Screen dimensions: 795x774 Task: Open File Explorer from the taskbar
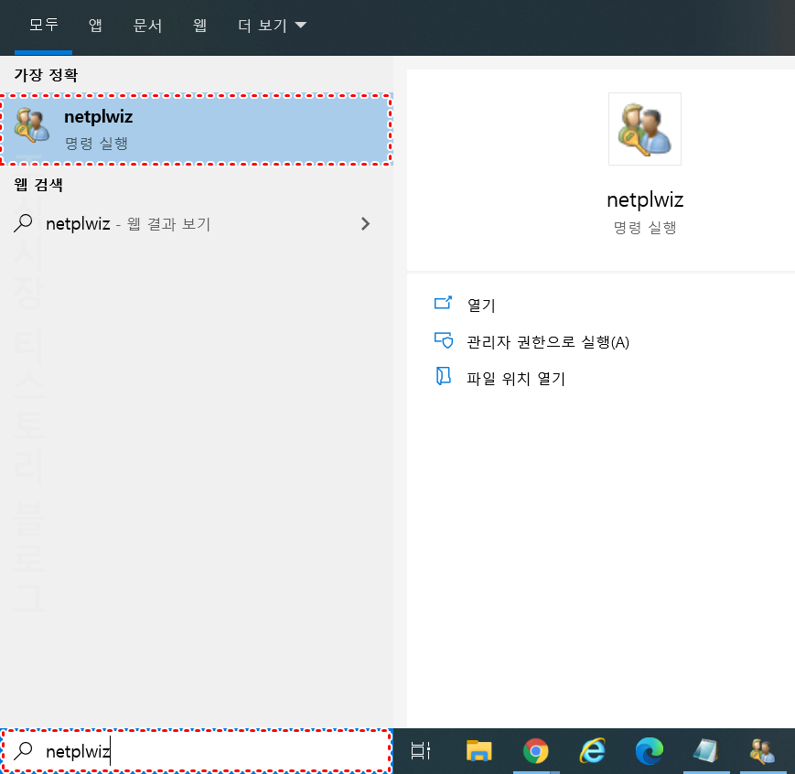pos(479,750)
